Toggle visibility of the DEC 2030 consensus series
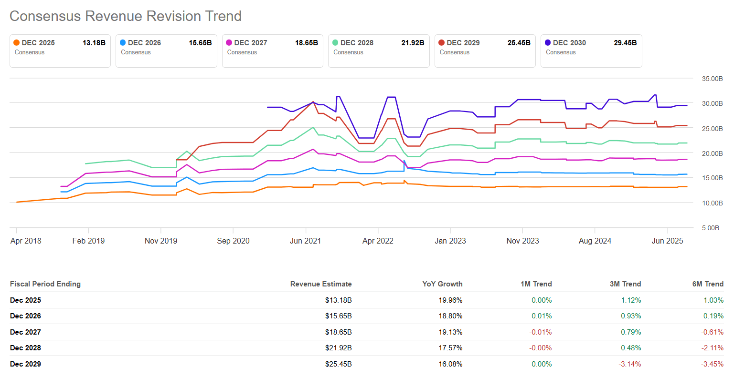 tap(591, 51)
